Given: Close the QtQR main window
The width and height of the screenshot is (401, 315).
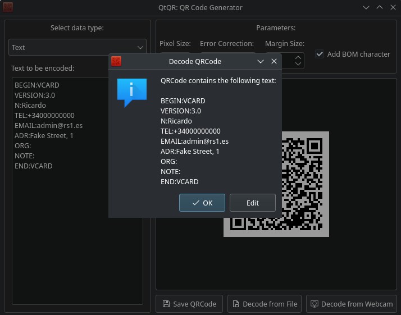Looking at the screenshot, I should click(393, 7).
